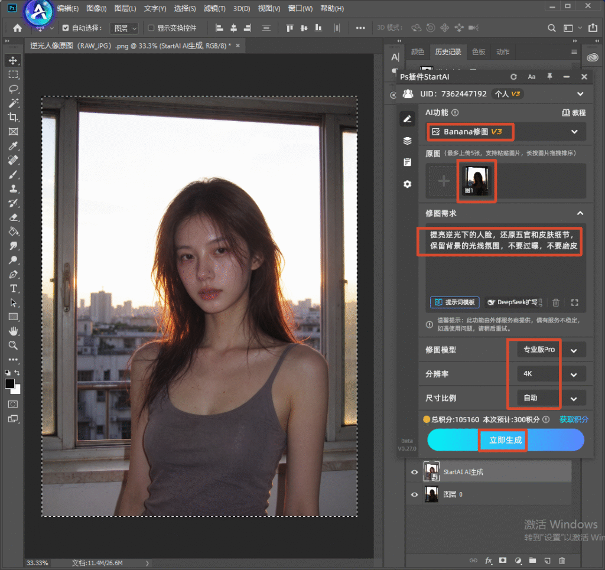Enable the 显示变换控件 checkbox
The width and height of the screenshot is (605, 570).
pyautogui.click(x=151, y=28)
